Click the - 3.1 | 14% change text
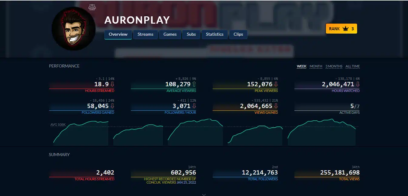408x196 pixels. point(105,79)
